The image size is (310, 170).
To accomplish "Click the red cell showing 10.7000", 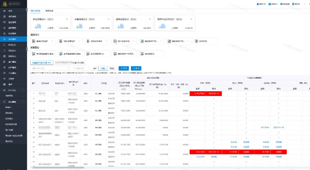I will (262, 152).
